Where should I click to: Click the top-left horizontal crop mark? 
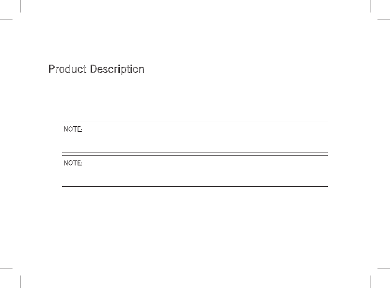(x=6, y=19)
